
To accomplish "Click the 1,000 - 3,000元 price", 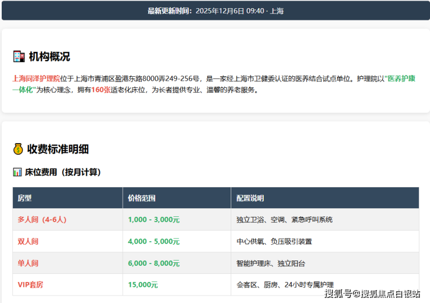I will pos(153,220).
